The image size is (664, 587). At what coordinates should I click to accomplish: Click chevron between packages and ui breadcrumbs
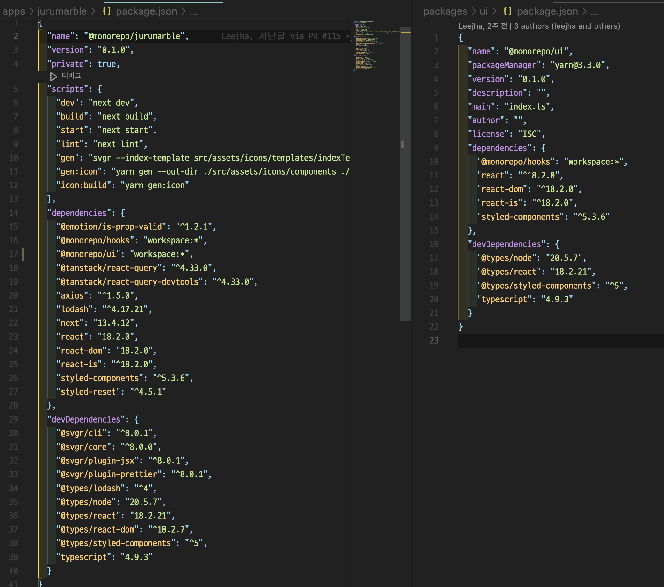pos(474,11)
